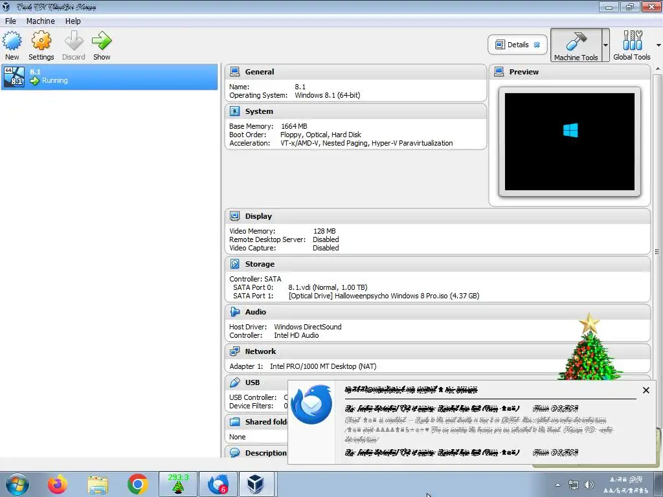Click the VirtualBox title bar icon
Screen dimensions: 663x497
click(x=6, y=6)
